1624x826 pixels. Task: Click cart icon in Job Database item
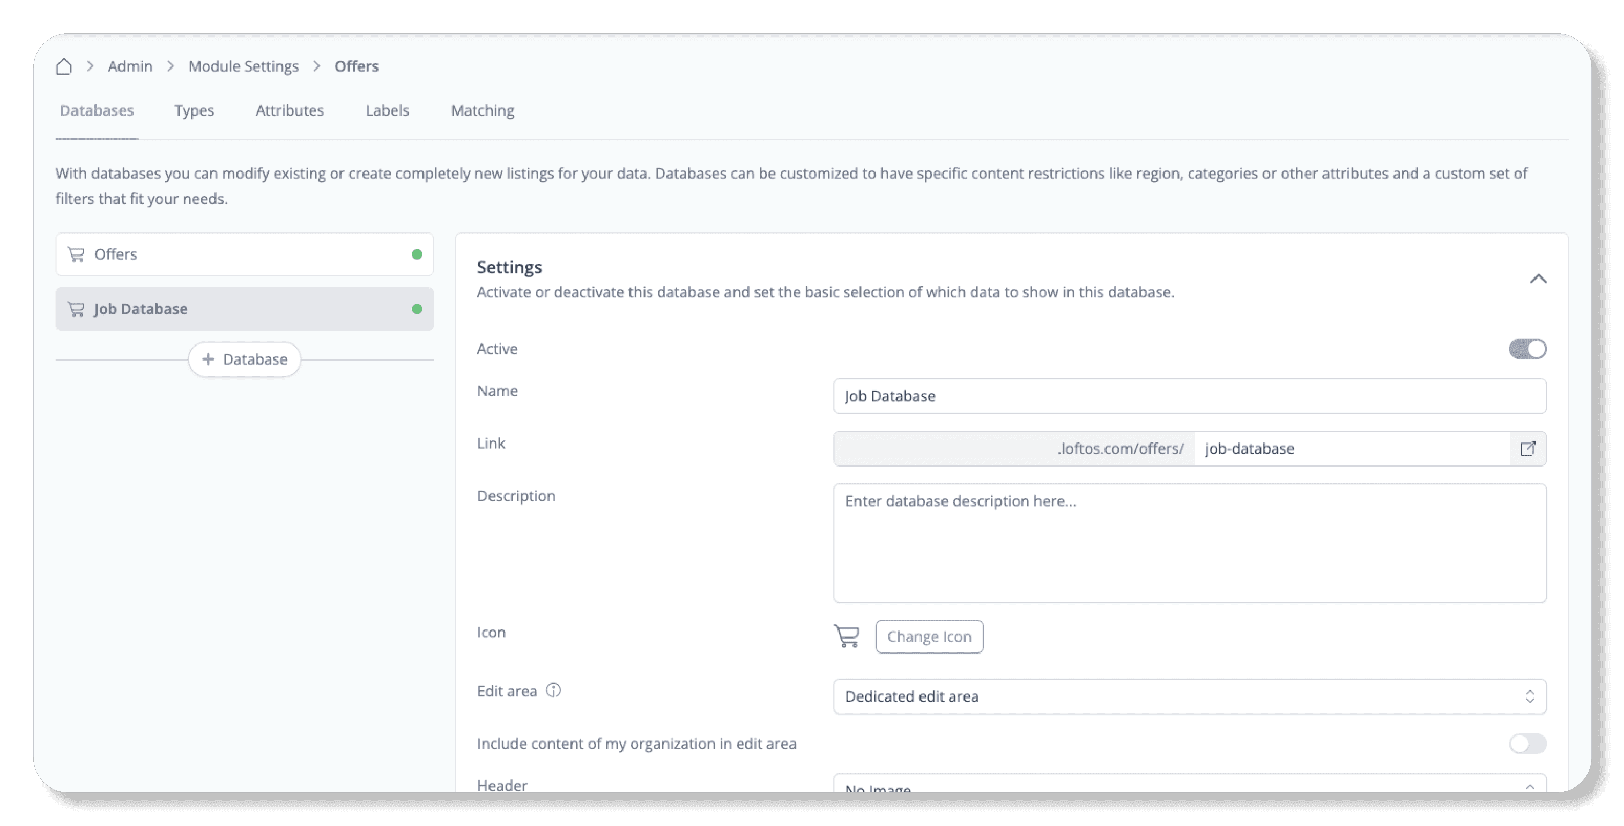point(76,309)
